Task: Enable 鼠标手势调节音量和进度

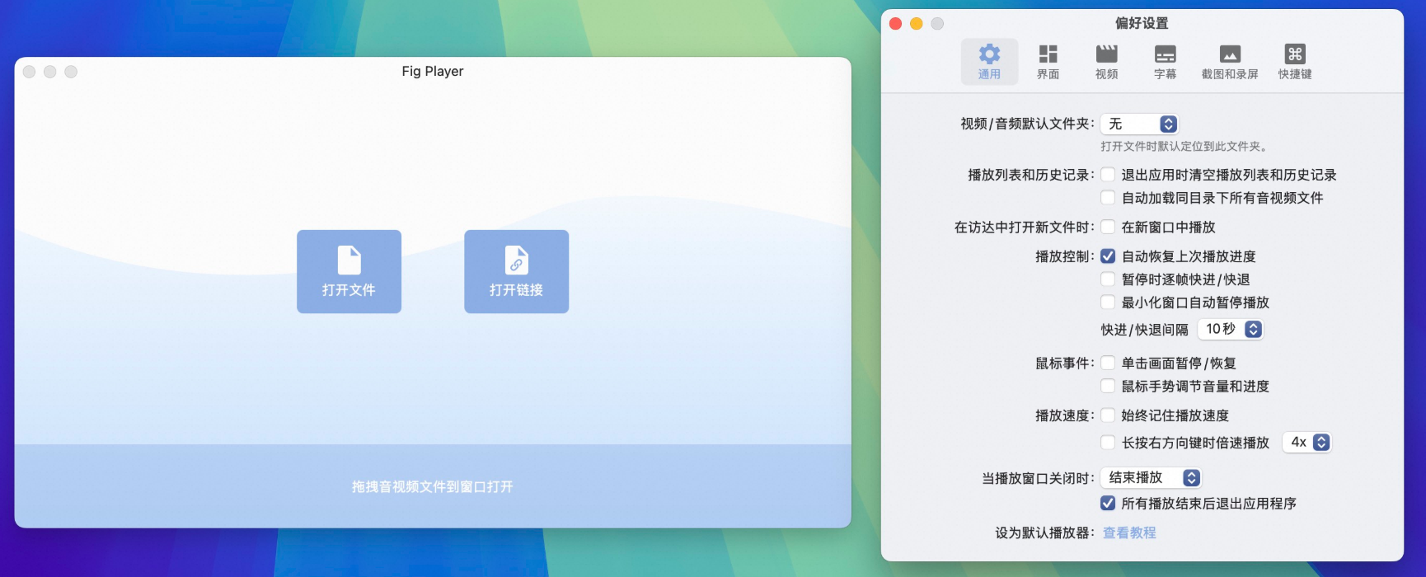Action: coord(1109,386)
